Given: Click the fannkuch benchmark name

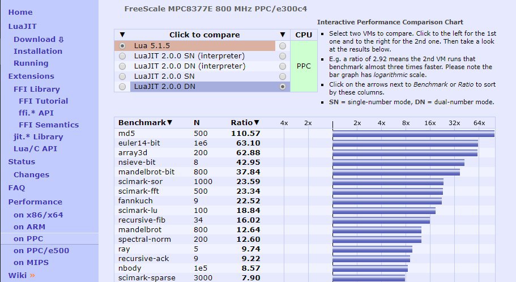Looking at the screenshot, I should point(135,200).
